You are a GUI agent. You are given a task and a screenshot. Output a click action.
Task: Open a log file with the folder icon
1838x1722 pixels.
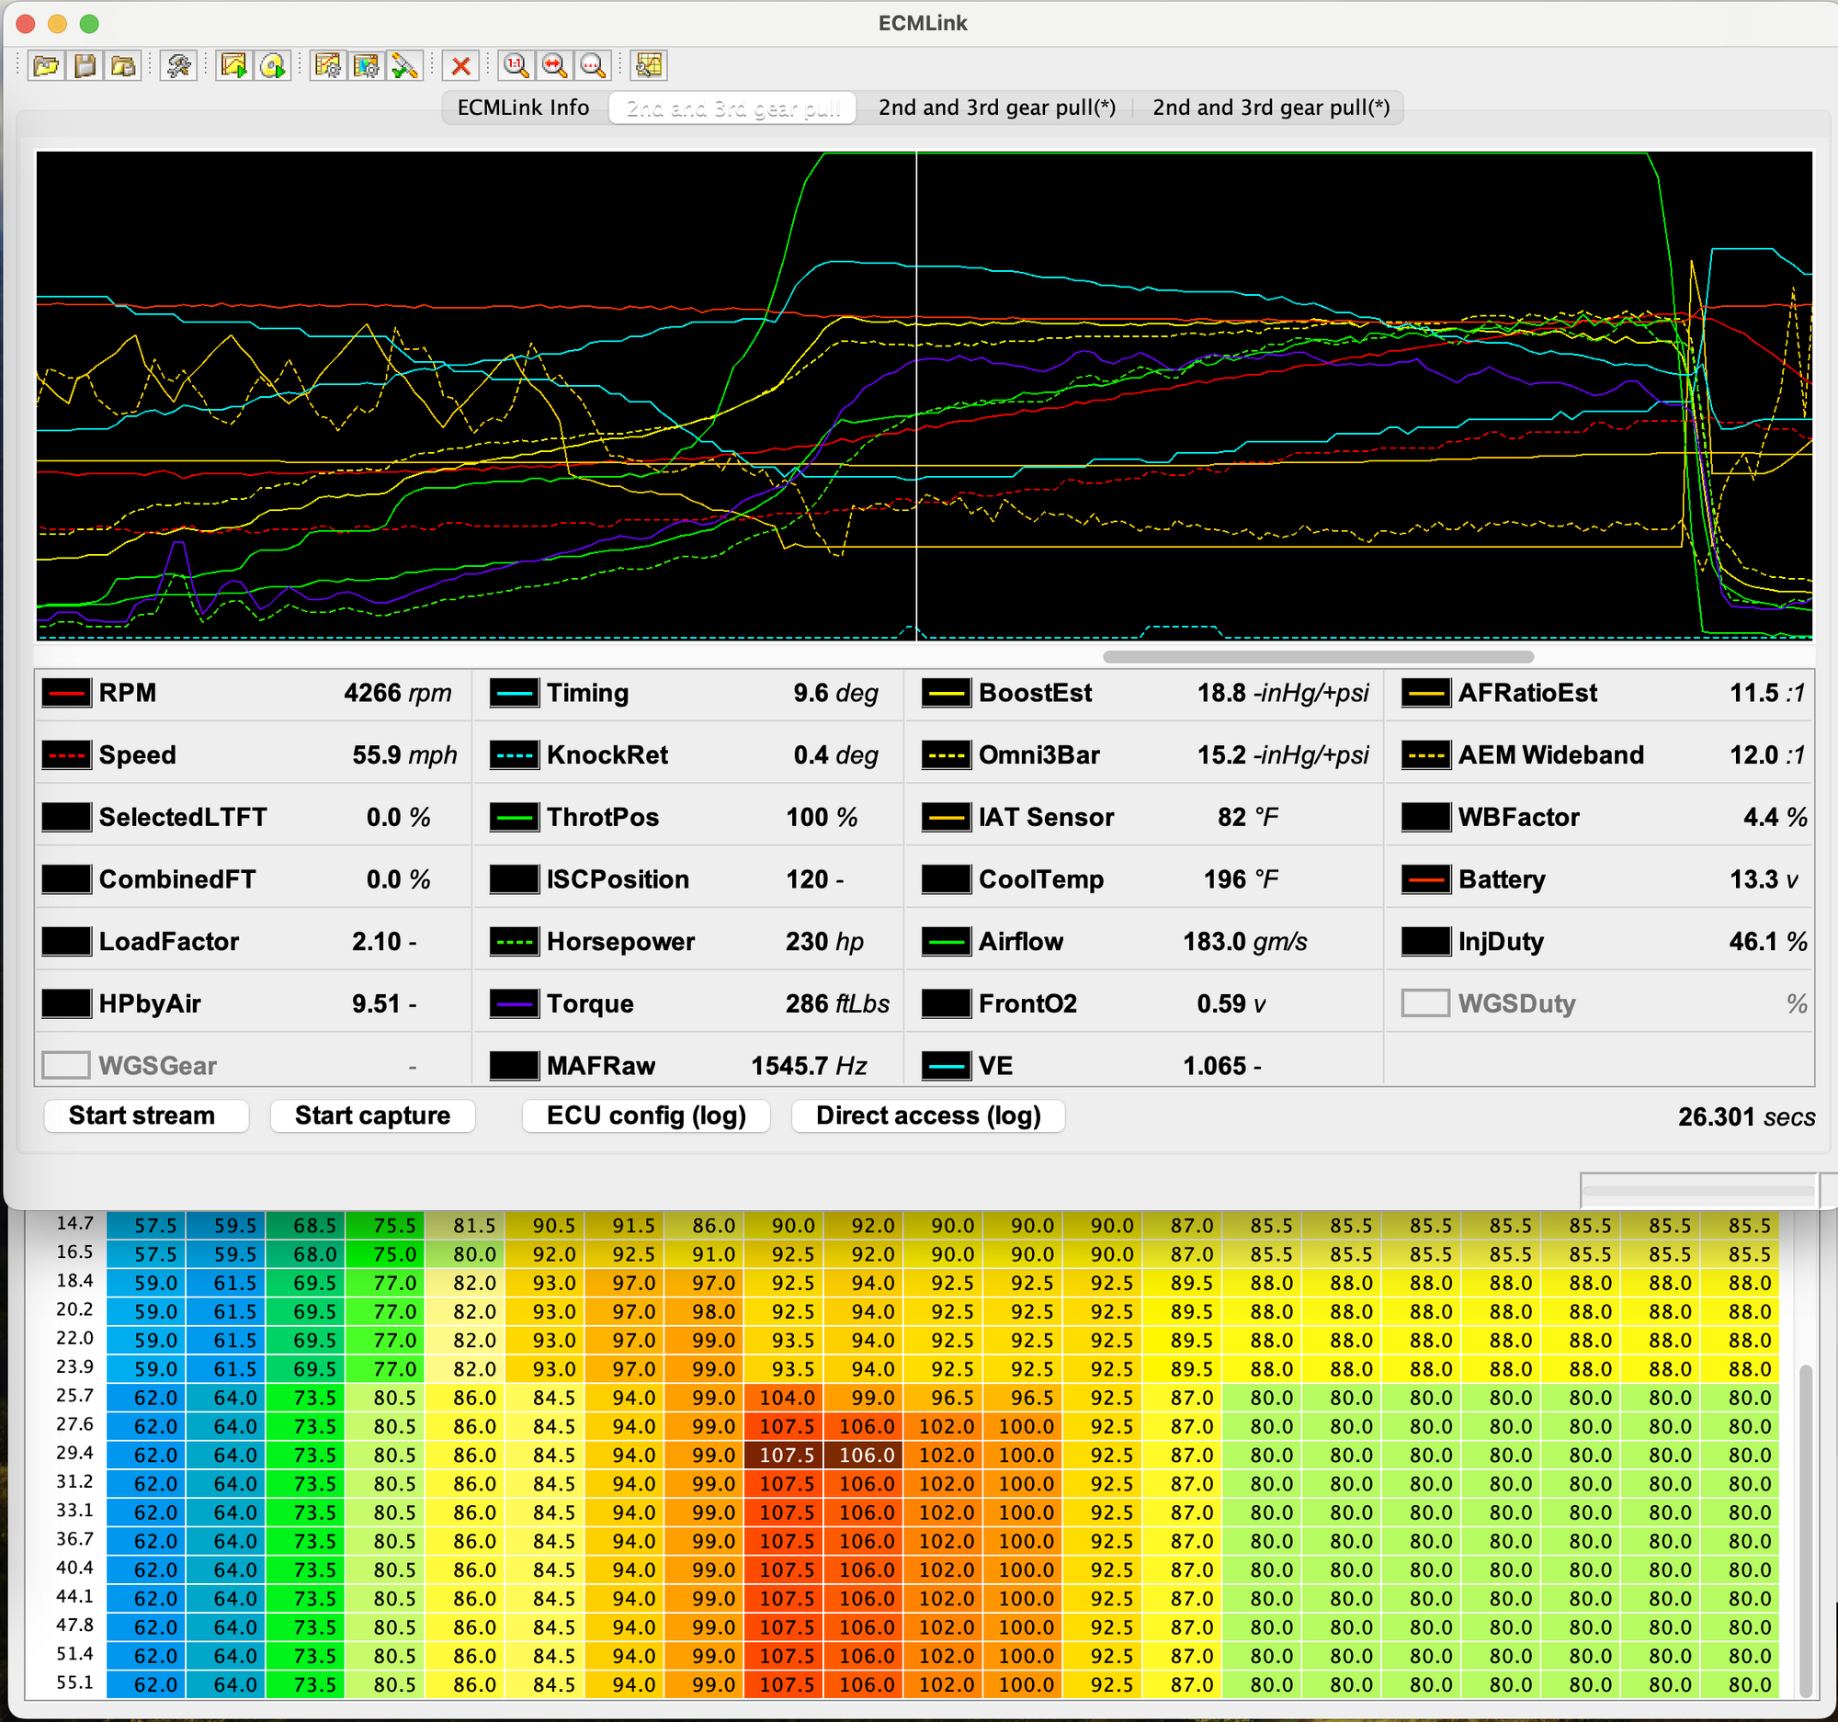(x=46, y=65)
